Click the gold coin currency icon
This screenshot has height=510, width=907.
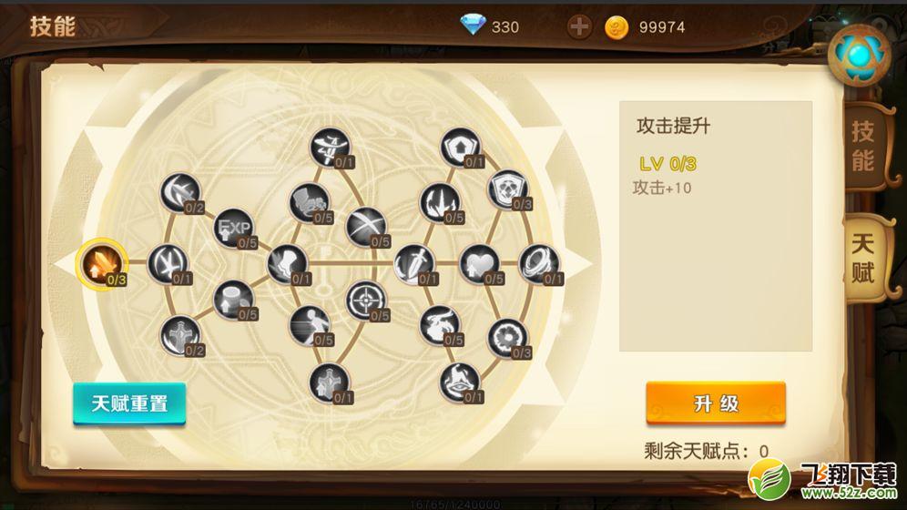pyautogui.click(x=617, y=26)
